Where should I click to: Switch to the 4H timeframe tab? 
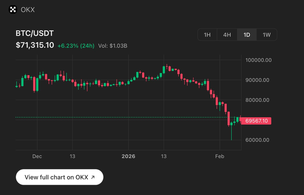click(227, 35)
